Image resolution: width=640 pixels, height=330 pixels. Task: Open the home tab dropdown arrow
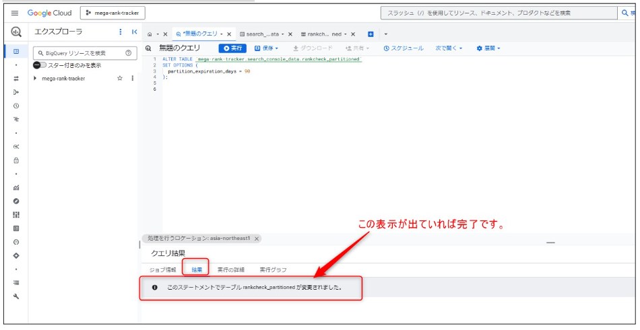158,34
